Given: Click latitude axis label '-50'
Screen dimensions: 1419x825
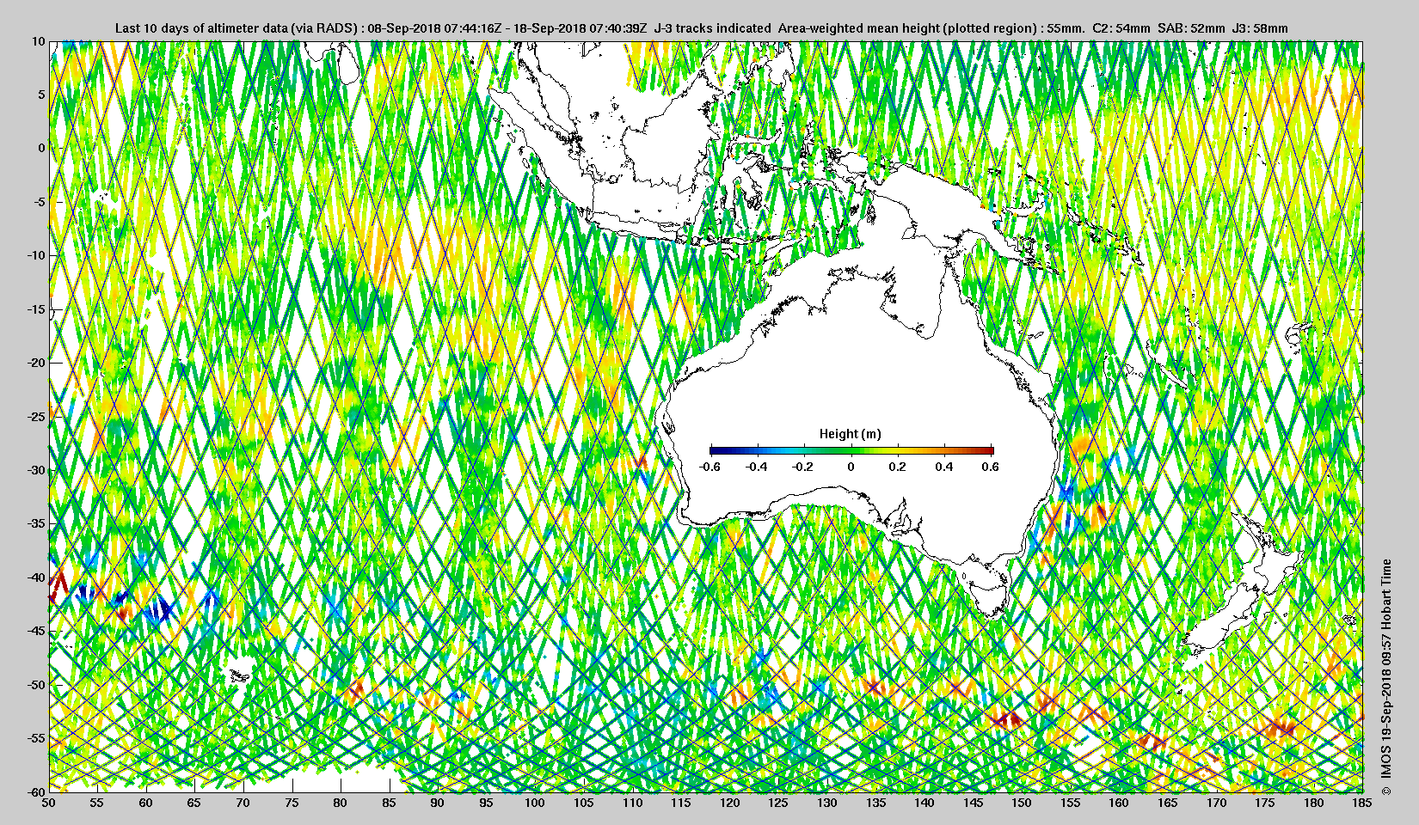Looking at the screenshot, I should coord(35,685).
